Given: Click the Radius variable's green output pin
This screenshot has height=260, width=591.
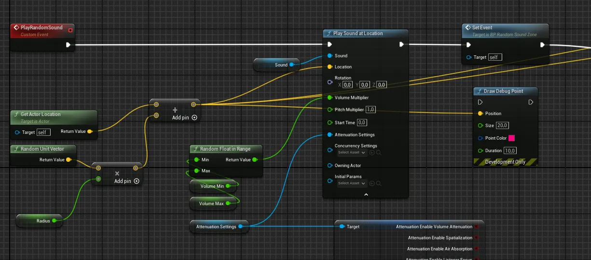Looking at the screenshot, I should tap(54, 221).
